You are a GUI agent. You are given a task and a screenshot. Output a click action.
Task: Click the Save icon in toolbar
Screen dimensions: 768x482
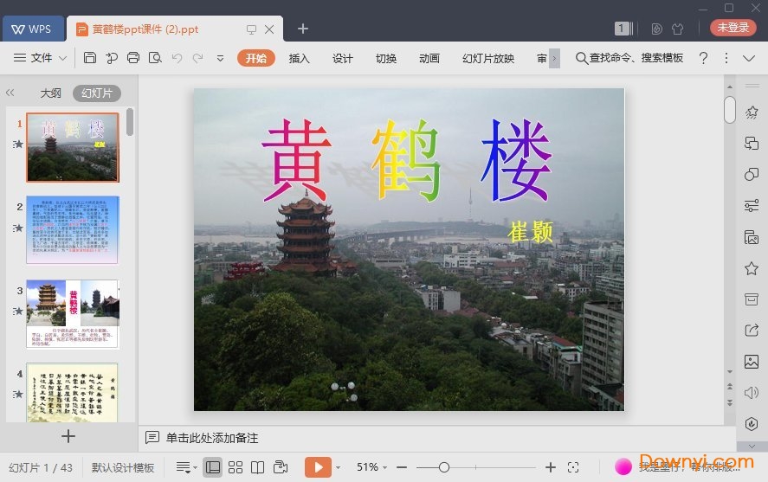click(90, 58)
